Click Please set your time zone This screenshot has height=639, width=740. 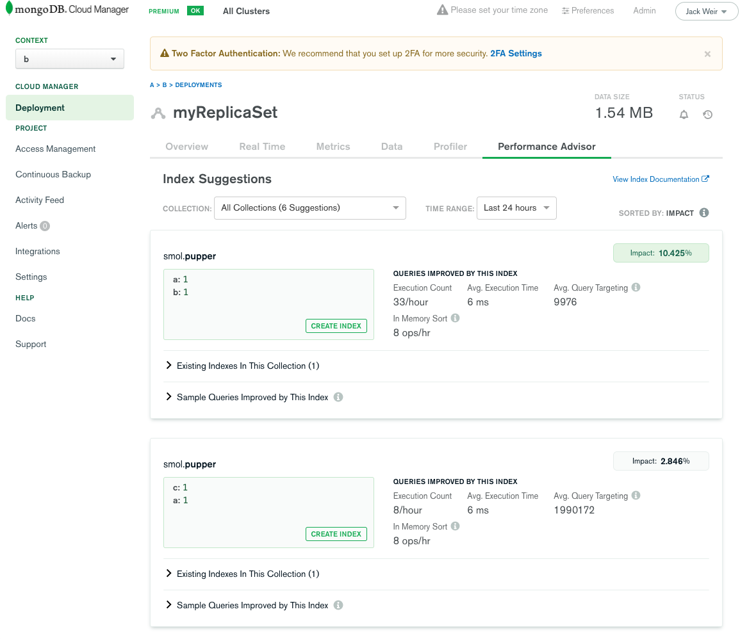click(x=499, y=10)
